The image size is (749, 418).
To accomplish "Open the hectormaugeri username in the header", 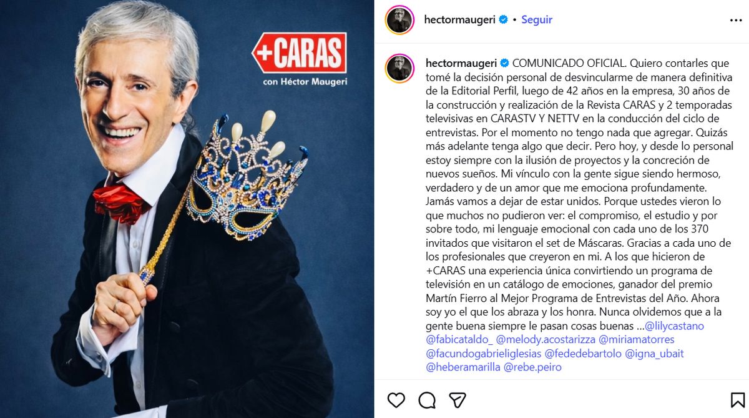I will click(x=460, y=20).
